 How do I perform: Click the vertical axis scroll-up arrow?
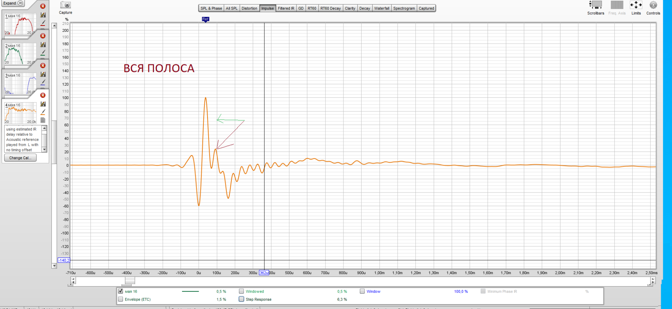(x=54, y=26)
